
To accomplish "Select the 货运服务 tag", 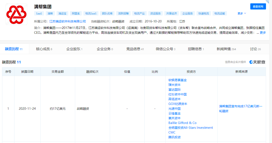I will [156, 13].
